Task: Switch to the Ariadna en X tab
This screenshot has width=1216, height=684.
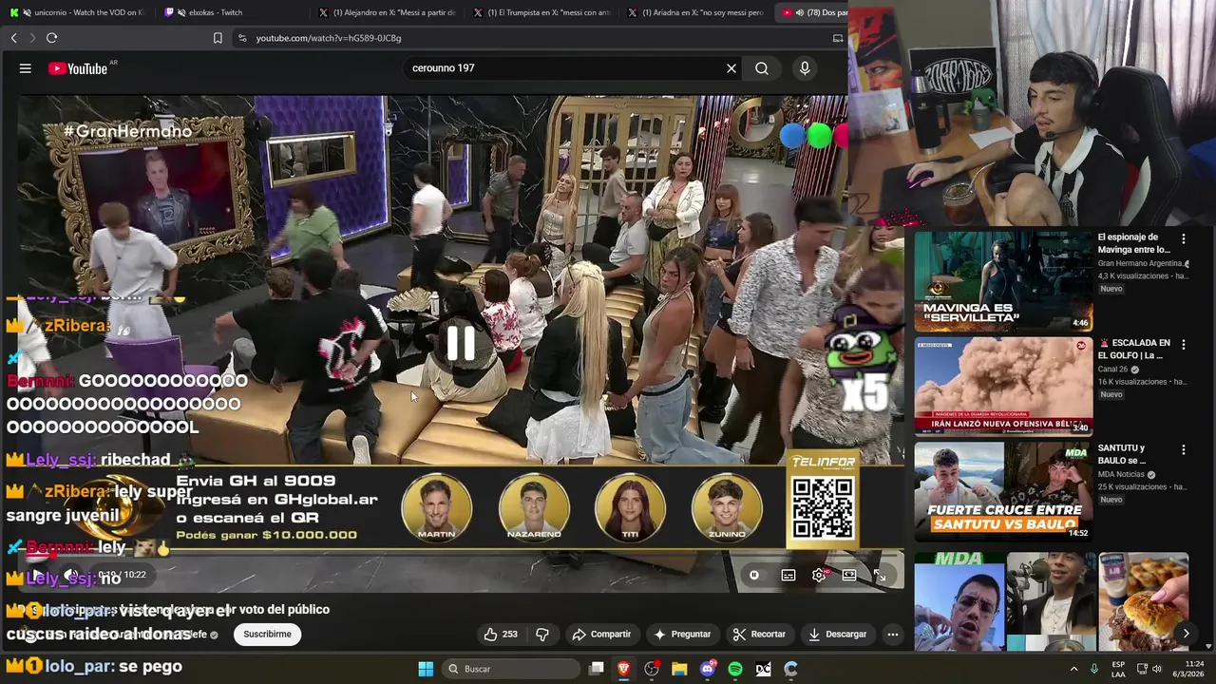Action: pyautogui.click(x=696, y=12)
